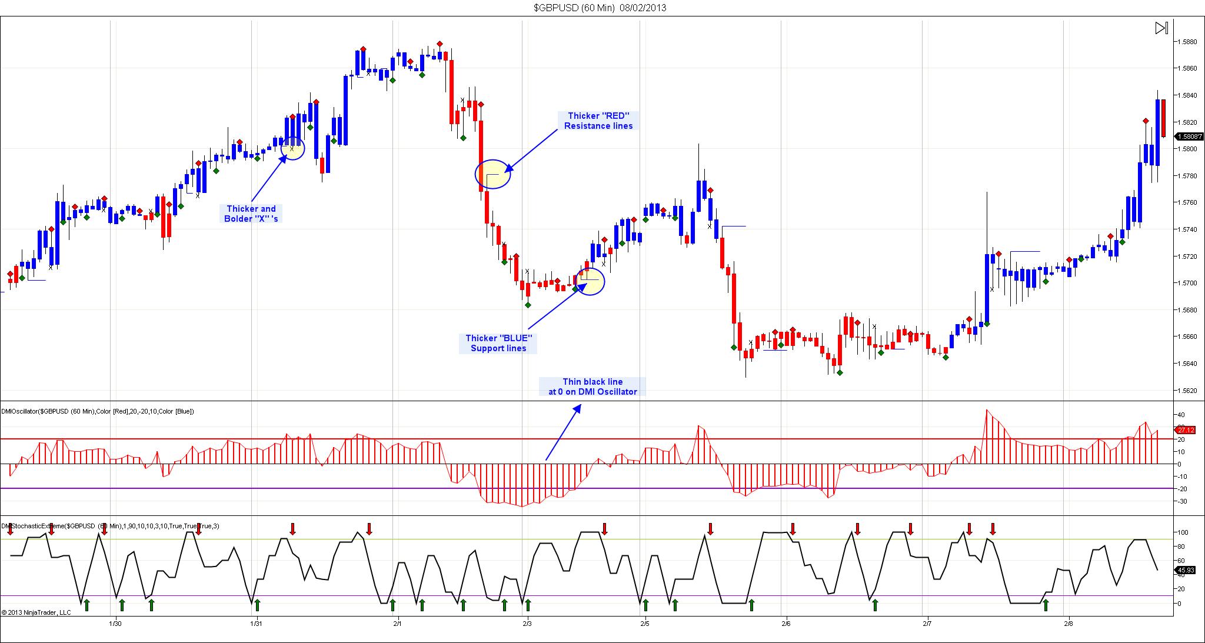1205x643 pixels.
Task: Click the 2/8 date label on time axis
Action: (1068, 624)
